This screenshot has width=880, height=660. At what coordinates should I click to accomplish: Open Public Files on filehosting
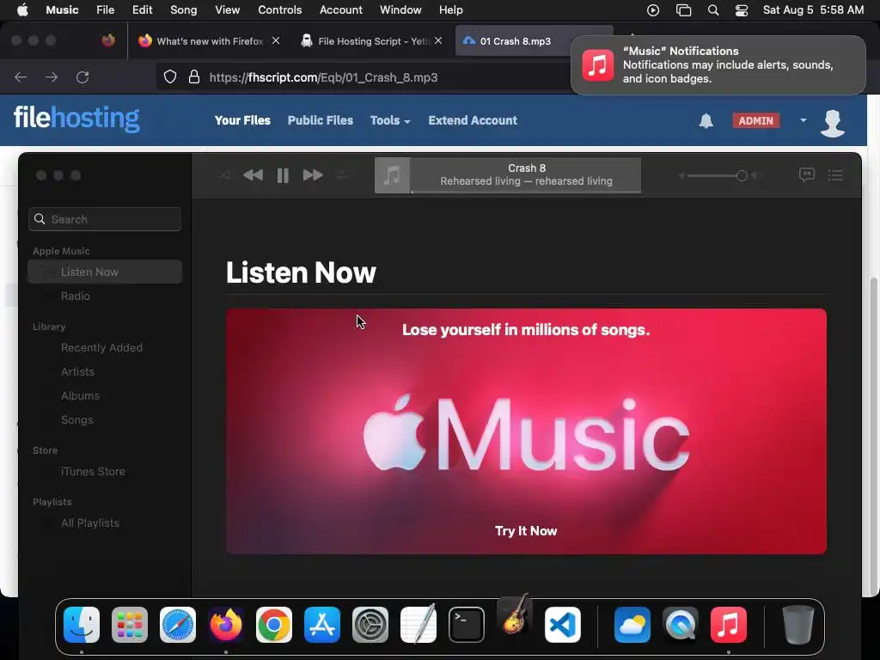(x=321, y=120)
